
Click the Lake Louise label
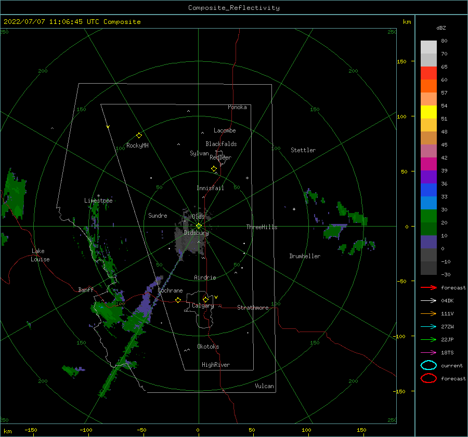pyautogui.click(x=40, y=255)
